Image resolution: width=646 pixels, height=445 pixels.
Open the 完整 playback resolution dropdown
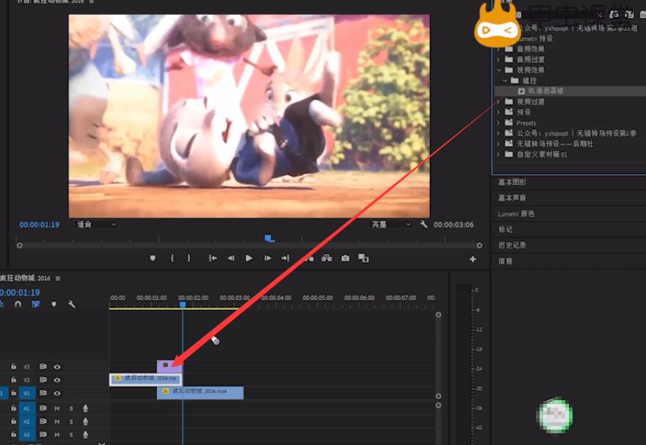click(x=389, y=225)
